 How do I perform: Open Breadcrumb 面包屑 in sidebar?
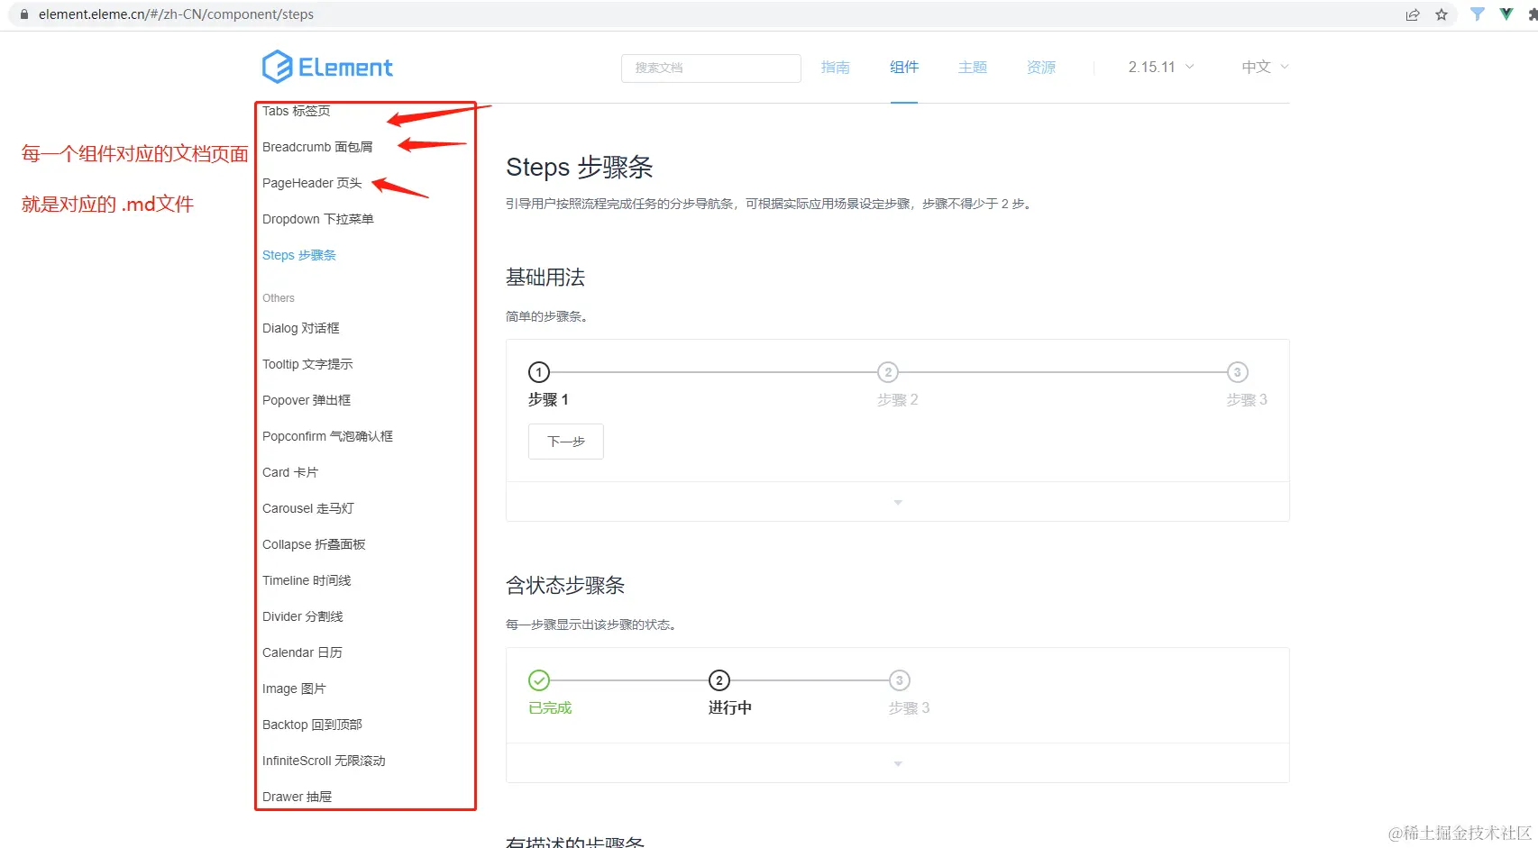tap(317, 147)
